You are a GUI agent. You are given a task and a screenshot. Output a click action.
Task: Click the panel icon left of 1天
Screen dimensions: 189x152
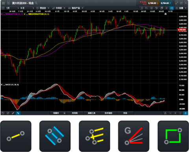pyautogui.click(x=3, y=8)
